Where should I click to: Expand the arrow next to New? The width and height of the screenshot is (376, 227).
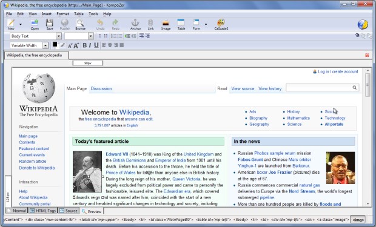21,24
